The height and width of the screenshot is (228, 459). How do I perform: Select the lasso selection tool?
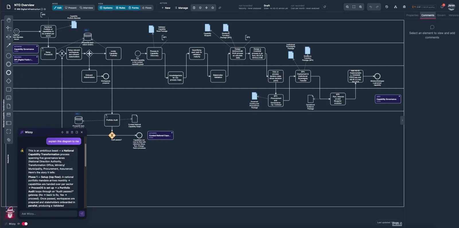coord(9,28)
